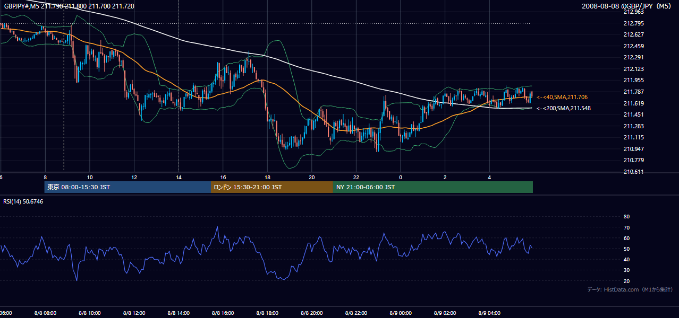Click the 212.795 price axis label
The image size is (679, 318).
pos(633,23)
